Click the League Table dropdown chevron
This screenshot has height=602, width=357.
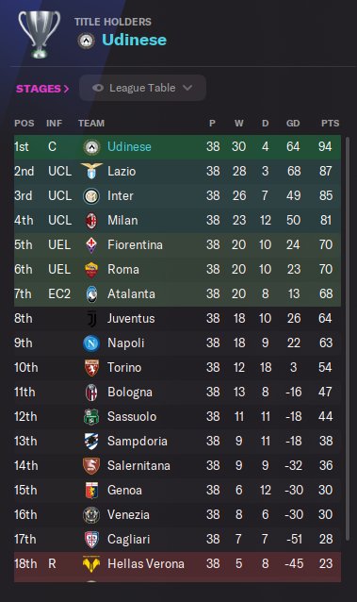187,88
